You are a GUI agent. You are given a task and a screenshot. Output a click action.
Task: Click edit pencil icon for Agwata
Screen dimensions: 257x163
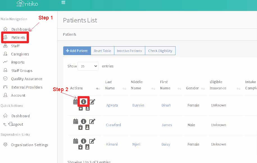(92, 102)
